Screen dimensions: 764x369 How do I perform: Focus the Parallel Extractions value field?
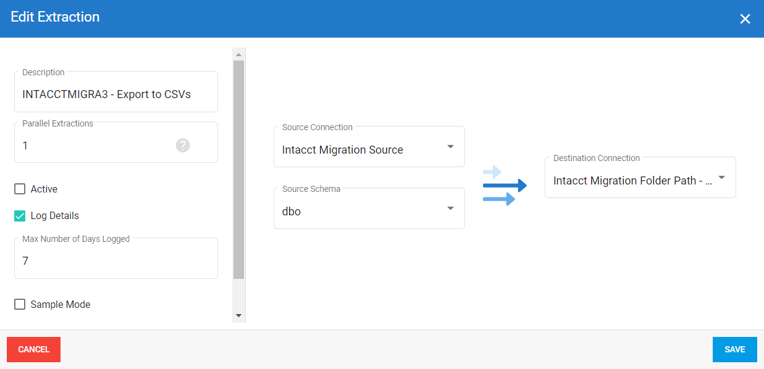(x=93, y=146)
